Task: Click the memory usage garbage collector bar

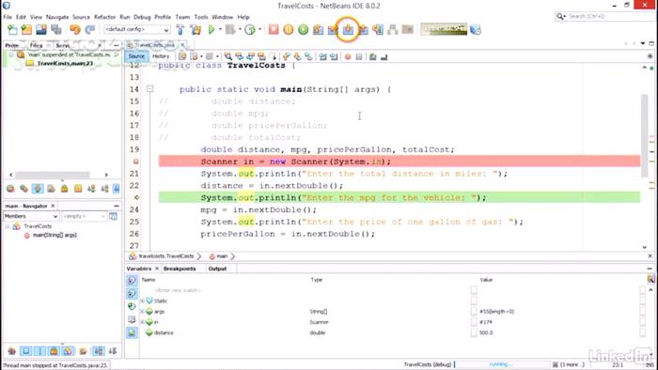Action: point(444,29)
